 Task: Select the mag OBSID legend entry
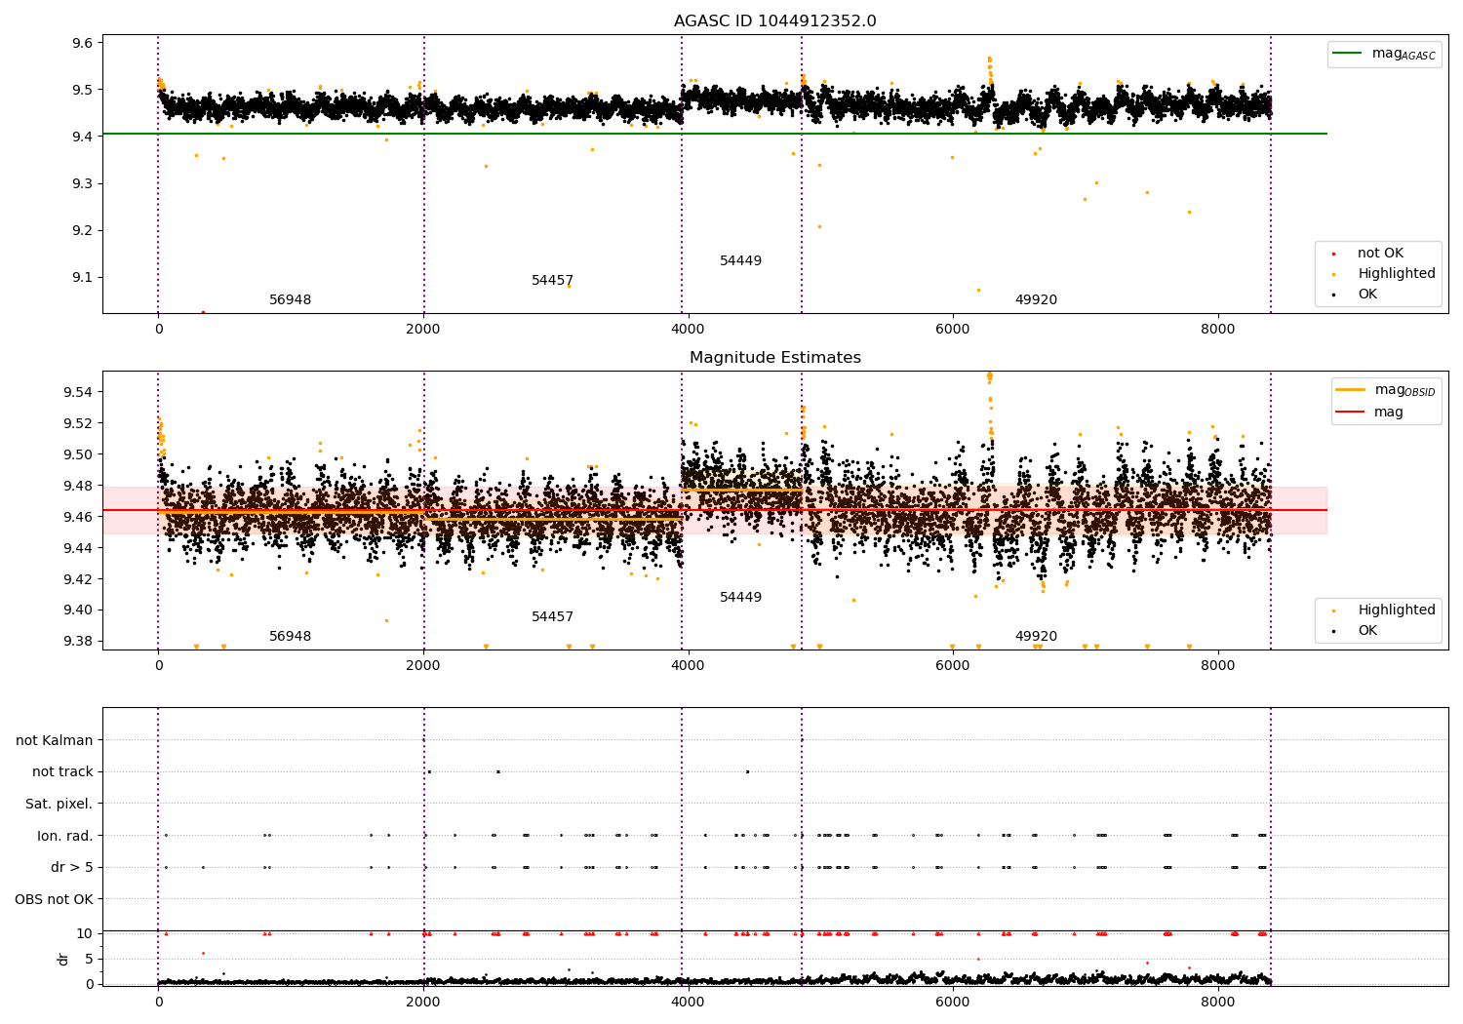1386,390
